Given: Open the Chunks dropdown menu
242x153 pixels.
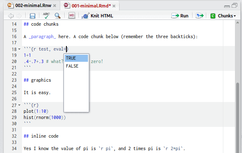Looking at the screenshot, I should tap(223, 16).
